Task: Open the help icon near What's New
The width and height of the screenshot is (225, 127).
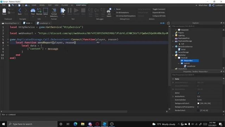Action: (x=210, y=5)
